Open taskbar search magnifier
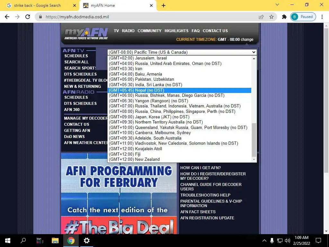 (23, 241)
